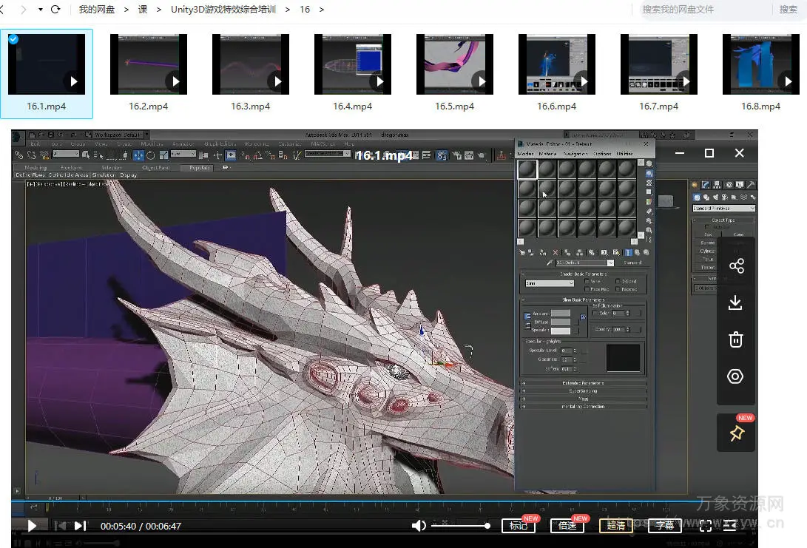
Task: Click the volume slider handle
Action: (487, 525)
